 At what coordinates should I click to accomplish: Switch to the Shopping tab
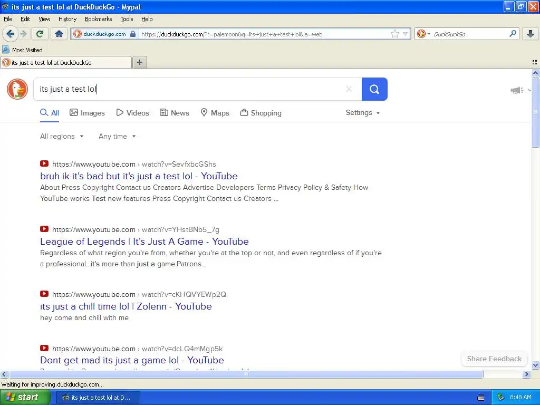[x=261, y=113]
